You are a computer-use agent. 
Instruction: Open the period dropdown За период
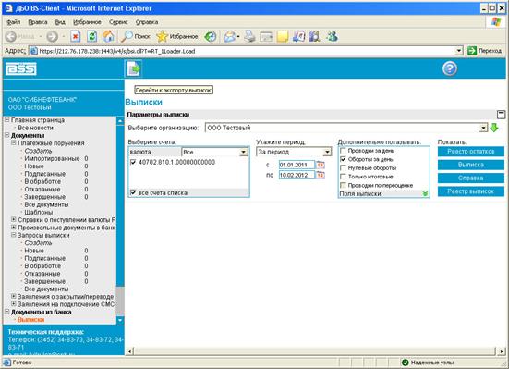tap(294, 152)
